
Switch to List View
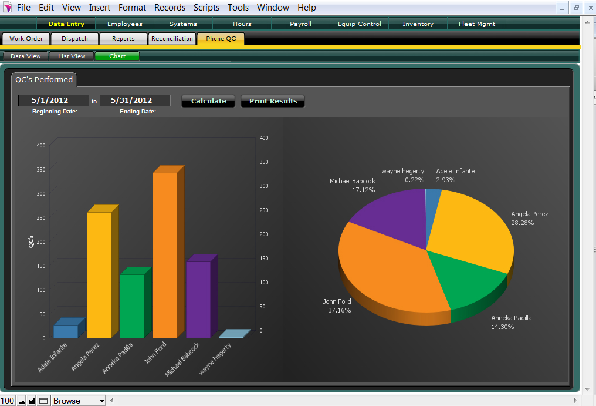[x=72, y=56]
